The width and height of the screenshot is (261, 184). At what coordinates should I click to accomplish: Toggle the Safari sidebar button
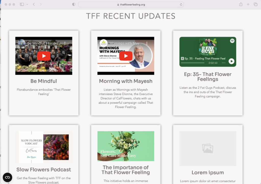point(22,4)
